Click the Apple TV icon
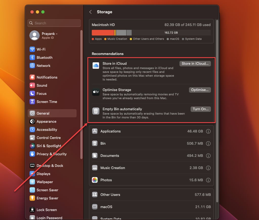Viewport: 259px width, 220px height. pyautogui.click(x=96, y=92)
